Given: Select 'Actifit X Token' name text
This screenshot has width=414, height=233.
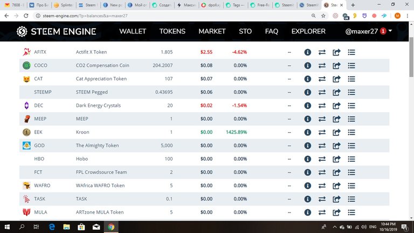Looking at the screenshot, I should pyautogui.click(x=91, y=52).
